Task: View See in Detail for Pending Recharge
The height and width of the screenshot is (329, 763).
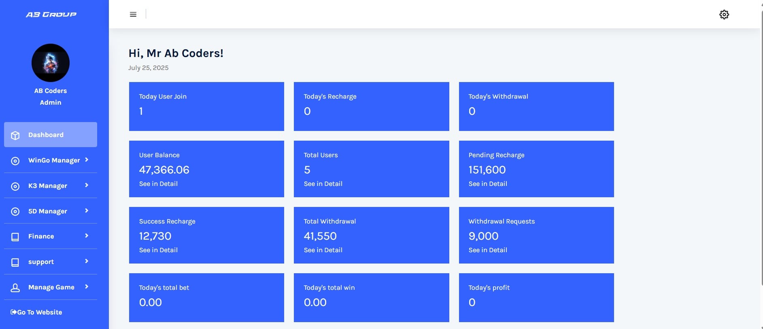Action: tap(488, 184)
